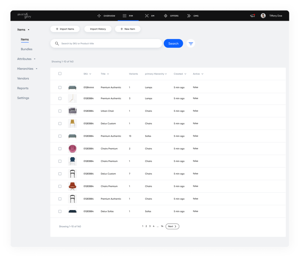
Task: Click the Import History button
Action: coord(98,29)
